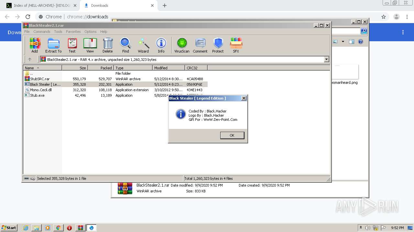Screen dimensions: 414x232
Task: Close the Index of /HELL-ARCHIVE tab
Action: click(75, 5)
